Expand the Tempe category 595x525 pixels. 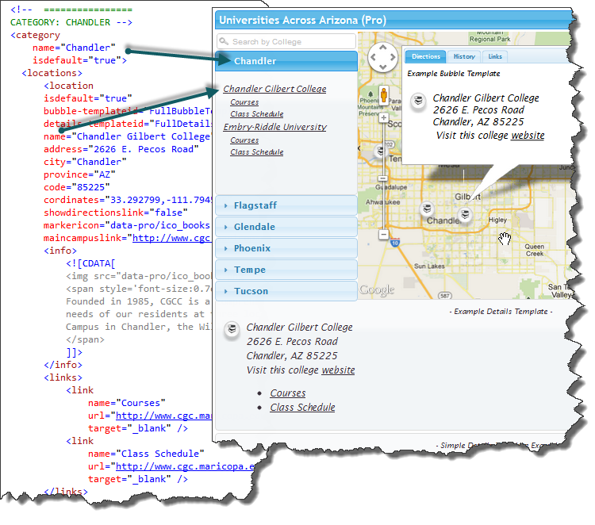tap(286, 270)
